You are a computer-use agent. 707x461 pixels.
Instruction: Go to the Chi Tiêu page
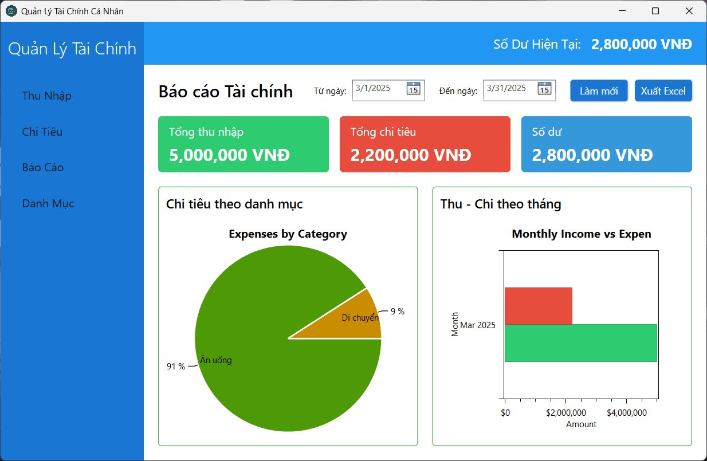42,132
